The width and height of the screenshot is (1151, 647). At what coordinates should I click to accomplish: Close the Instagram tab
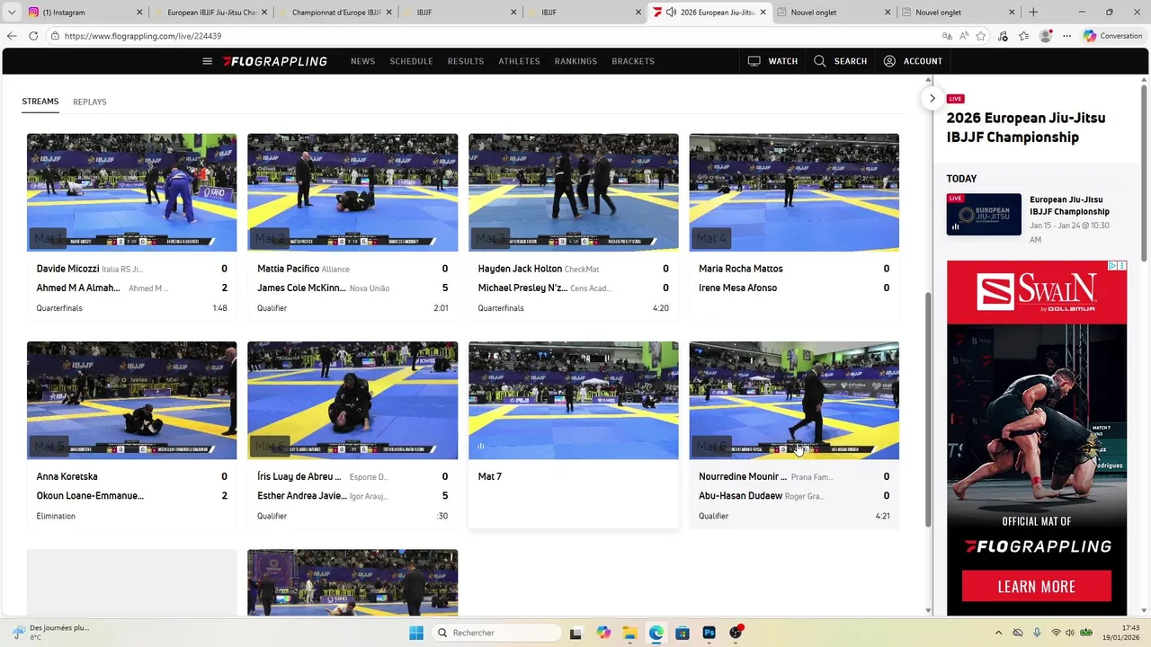point(139,13)
